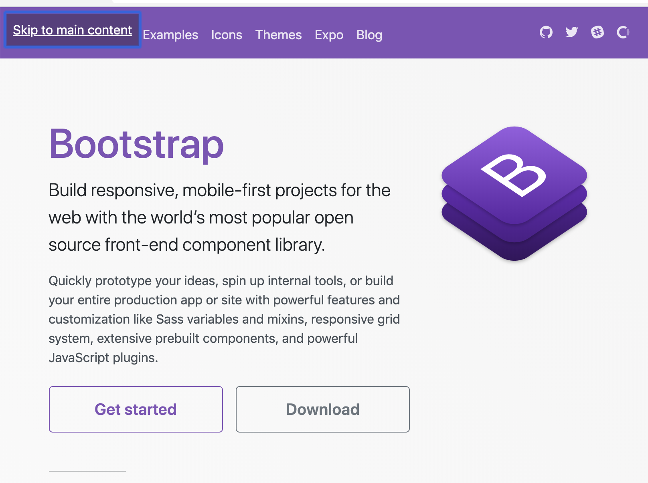The width and height of the screenshot is (648, 483).
Task: Open the GitHub icon link
Action: pyautogui.click(x=546, y=32)
